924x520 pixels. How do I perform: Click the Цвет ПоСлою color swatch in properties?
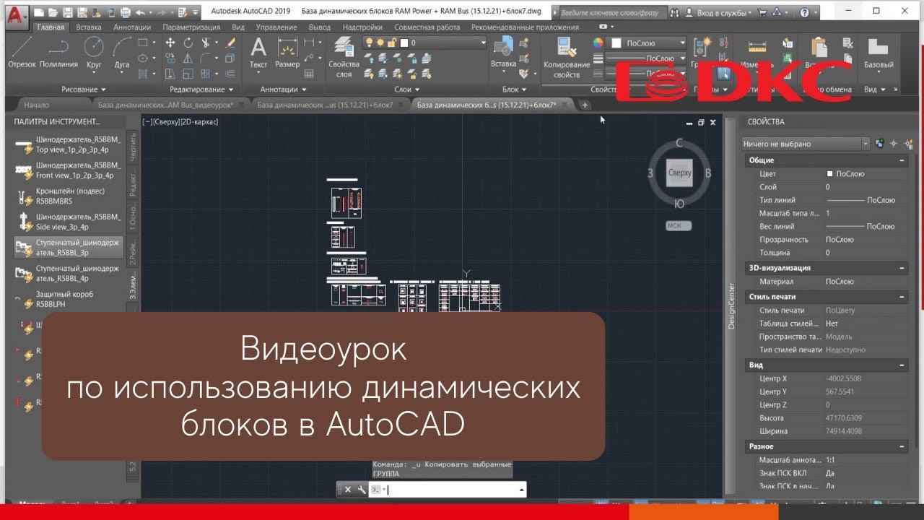tap(830, 174)
